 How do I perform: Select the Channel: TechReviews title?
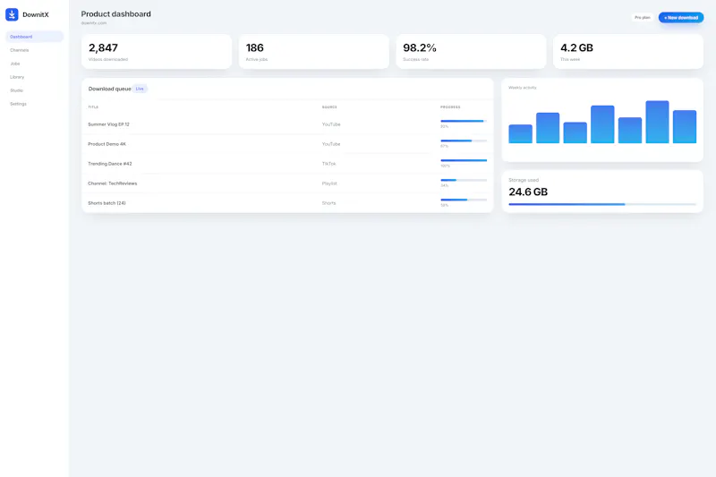coord(113,183)
